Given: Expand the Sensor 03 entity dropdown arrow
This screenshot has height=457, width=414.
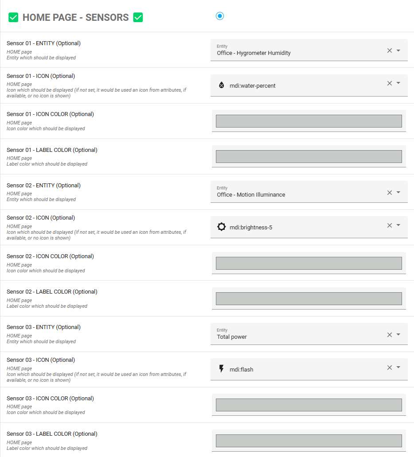Looking at the screenshot, I should 398,335.
